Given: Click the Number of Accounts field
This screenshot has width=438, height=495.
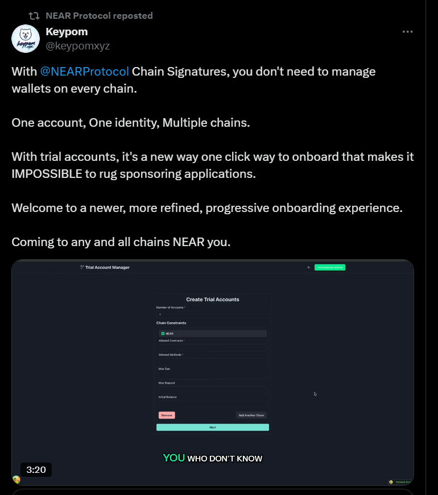Looking at the screenshot, I should pyautogui.click(x=212, y=314).
